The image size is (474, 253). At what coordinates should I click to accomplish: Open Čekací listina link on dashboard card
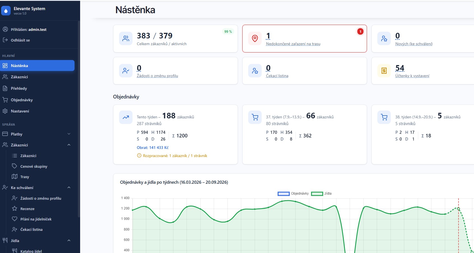(277, 76)
